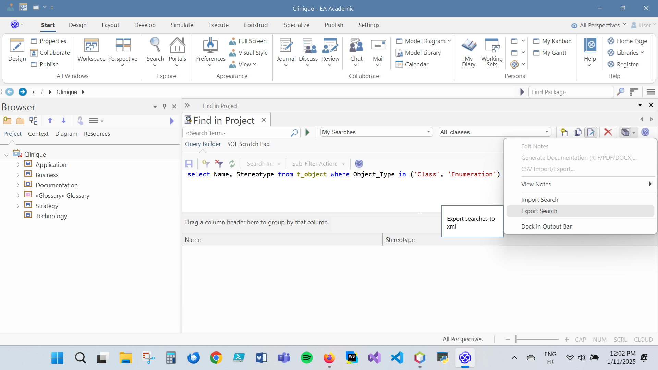Open Working Sets
Screen dimensions: 658x370
pyautogui.click(x=492, y=52)
